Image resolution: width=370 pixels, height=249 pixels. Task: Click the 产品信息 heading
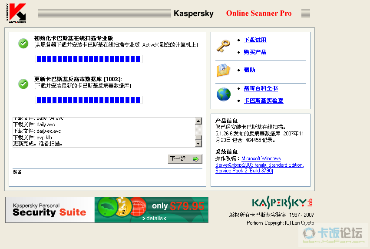coord(226,121)
